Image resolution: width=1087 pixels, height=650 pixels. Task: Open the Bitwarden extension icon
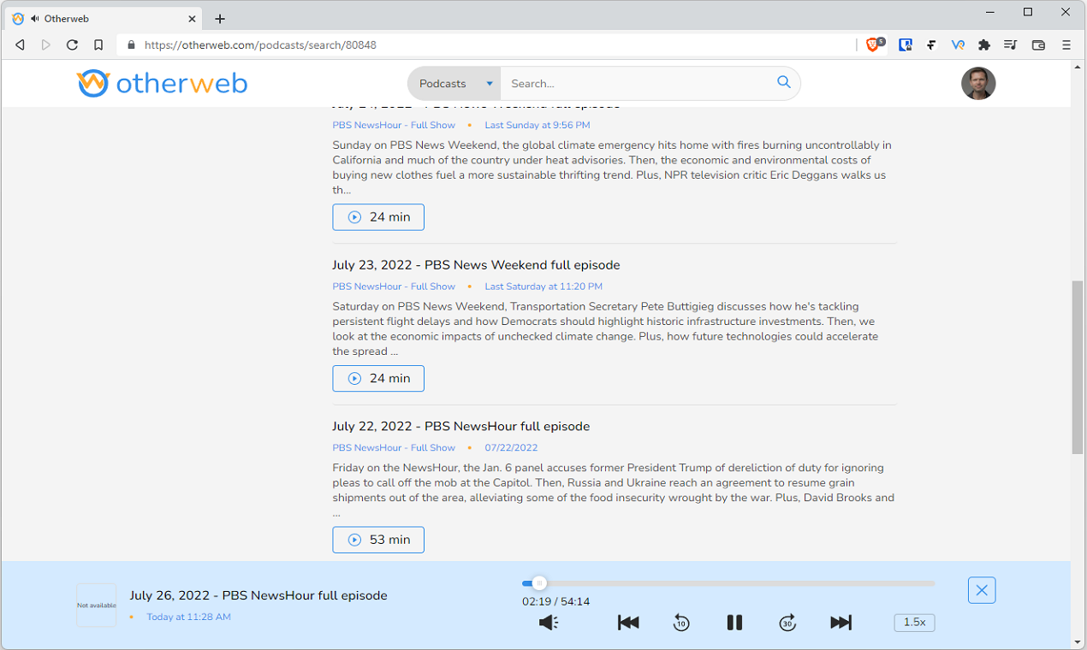905,44
